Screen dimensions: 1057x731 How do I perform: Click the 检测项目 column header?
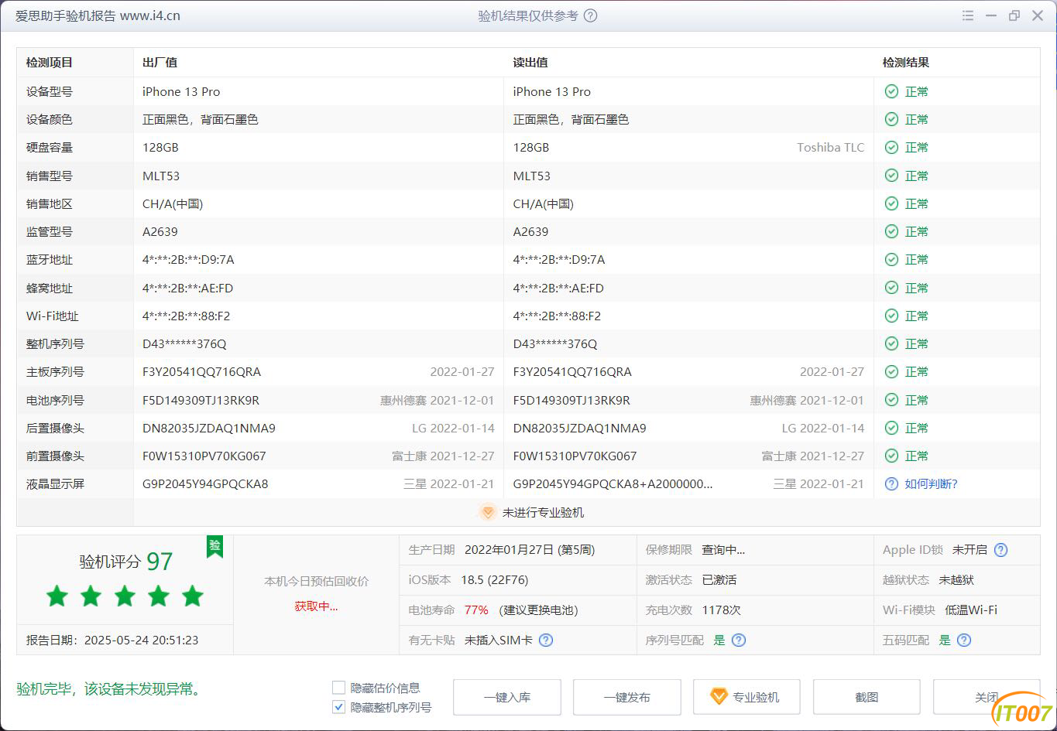[49, 63]
